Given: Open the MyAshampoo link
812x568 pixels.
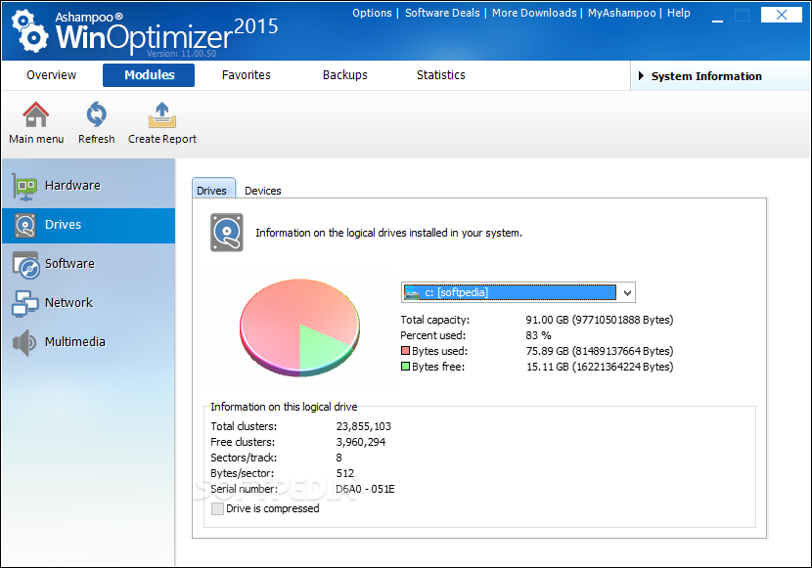Looking at the screenshot, I should [621, 13].
